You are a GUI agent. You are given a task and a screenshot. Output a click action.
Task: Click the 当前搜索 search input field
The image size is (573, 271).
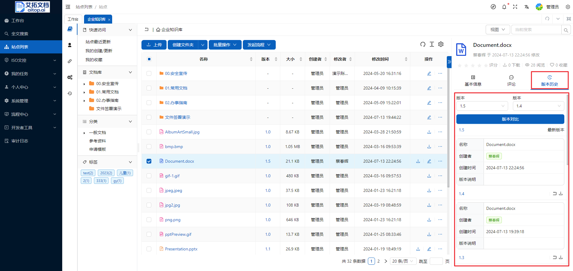[536, 30]
